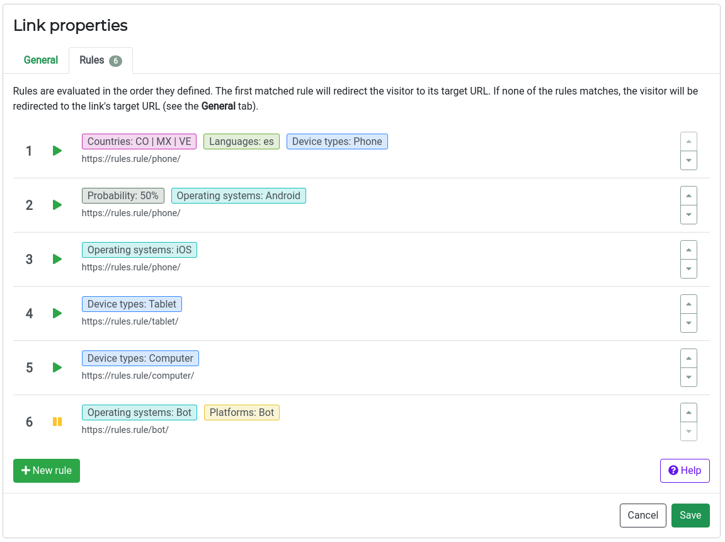The height and width of the screenshot is (542, 725).
Task: Toggle the active state icon of rule 3
Action: click(x=57, y=259)
